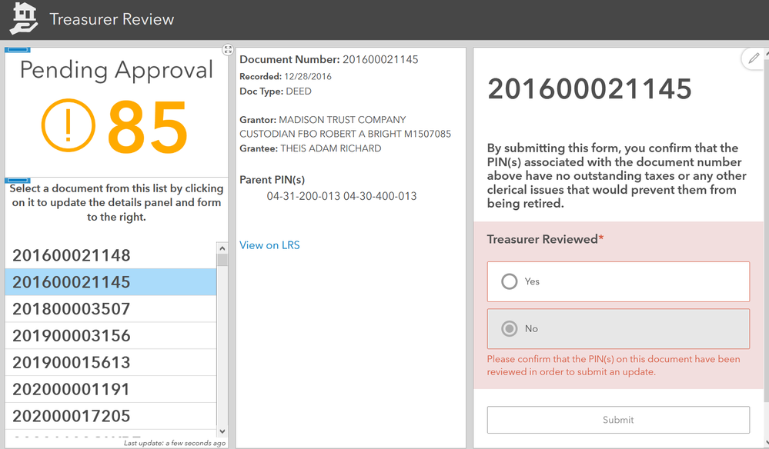
Task: Click the Treasurer Review app title
Action: point(112,19)
